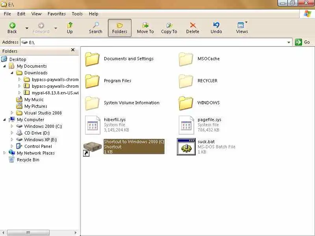Open the Back history dropdown arrow
Viewport: 315px width, 236px height.
coord(27,28)
